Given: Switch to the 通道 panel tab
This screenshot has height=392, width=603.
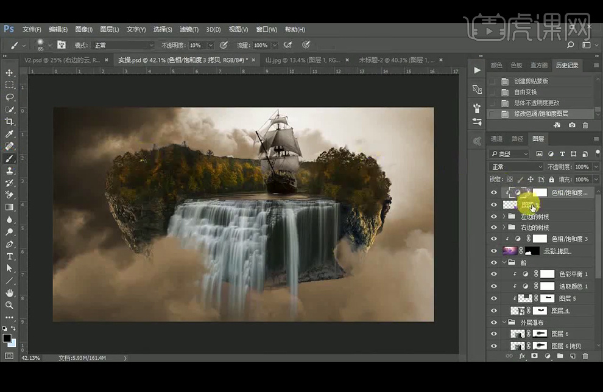Looking at the screenshot, I should pyautogui.click(x=497, y=138).
